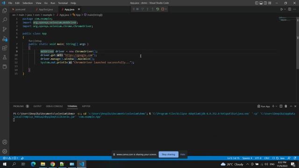Restart the debug session
This screenshot has width=299, height=168.
(x=157, y=9)
